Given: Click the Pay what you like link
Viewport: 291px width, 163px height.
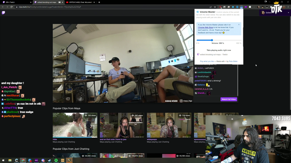Looking at the screenshot, I should pos(207,62).
